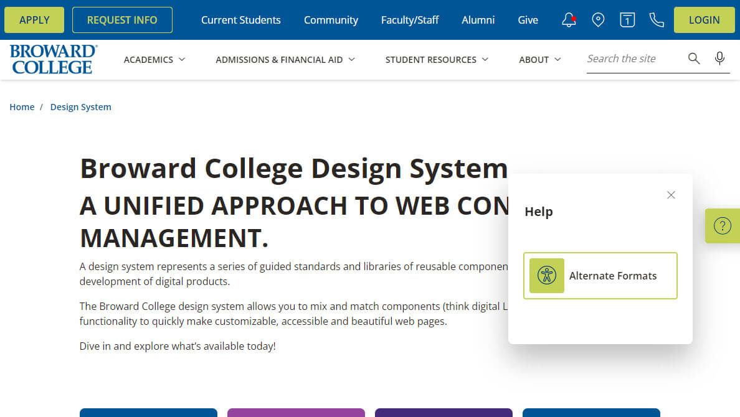Viewport: 740px width, 417px height.
Task: Click the phone contact icon
Action: pyautogui.click(x=657, y=20)
